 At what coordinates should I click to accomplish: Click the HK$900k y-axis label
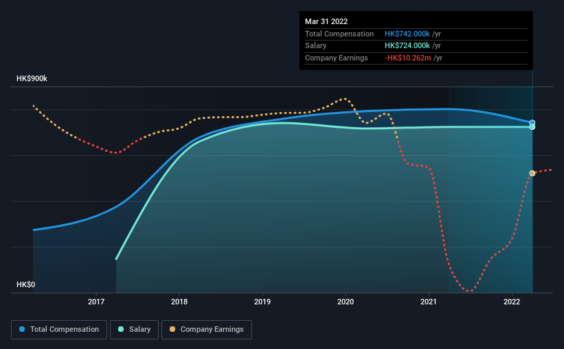click(x=32, y=78)
